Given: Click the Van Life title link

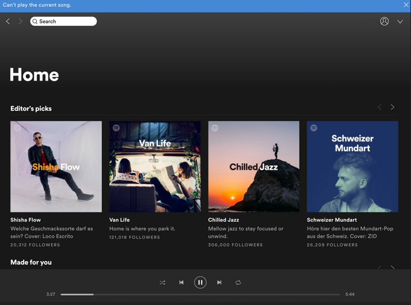Looking at the screenshot, I should (120, 220).
